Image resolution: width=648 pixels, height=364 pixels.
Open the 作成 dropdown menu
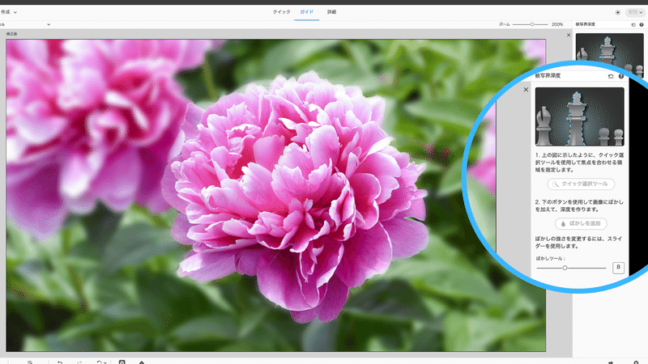click(x=9, y=12)
